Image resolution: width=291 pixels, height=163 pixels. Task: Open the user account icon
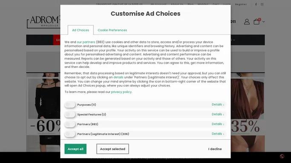click(247, 22)
